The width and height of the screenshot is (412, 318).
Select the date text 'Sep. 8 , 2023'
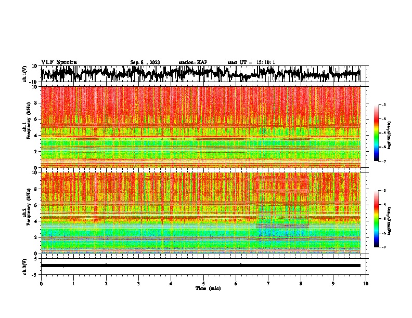click(x=145, y=62)
